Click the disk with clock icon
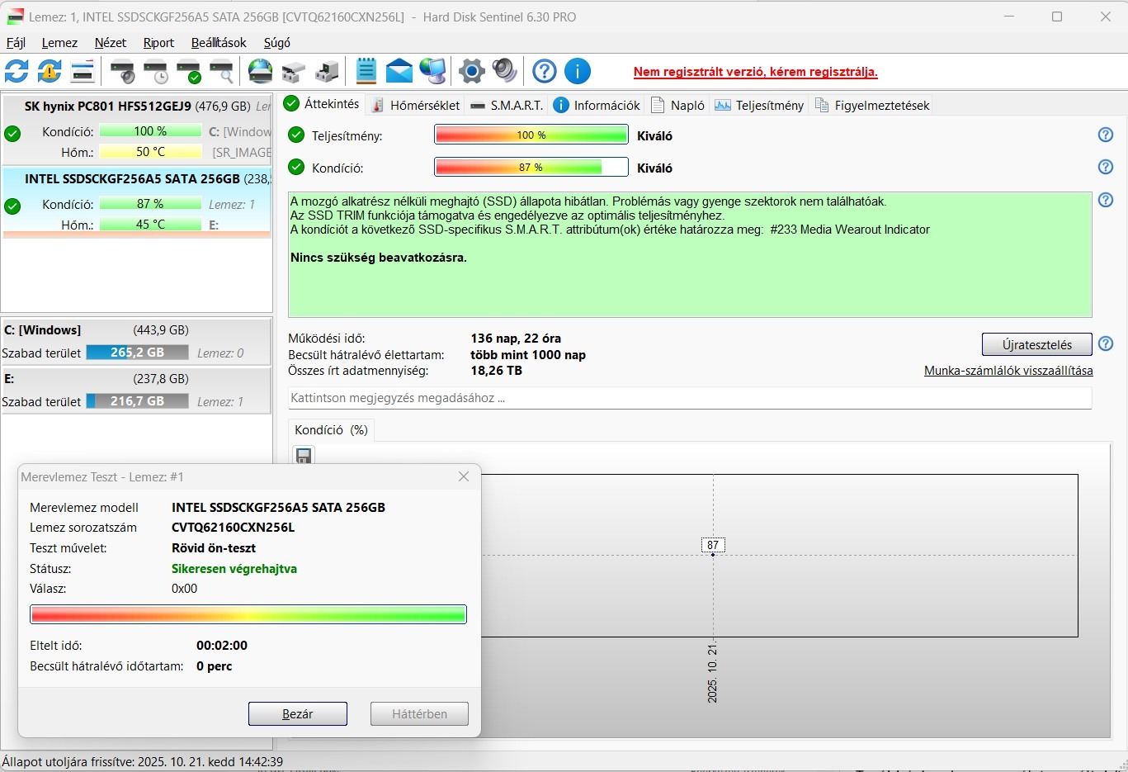The image size is (1128, 772). point(156,72)
